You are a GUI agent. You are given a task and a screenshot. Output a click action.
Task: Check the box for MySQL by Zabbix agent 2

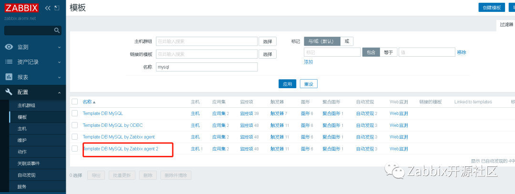(x=74, y=148)
